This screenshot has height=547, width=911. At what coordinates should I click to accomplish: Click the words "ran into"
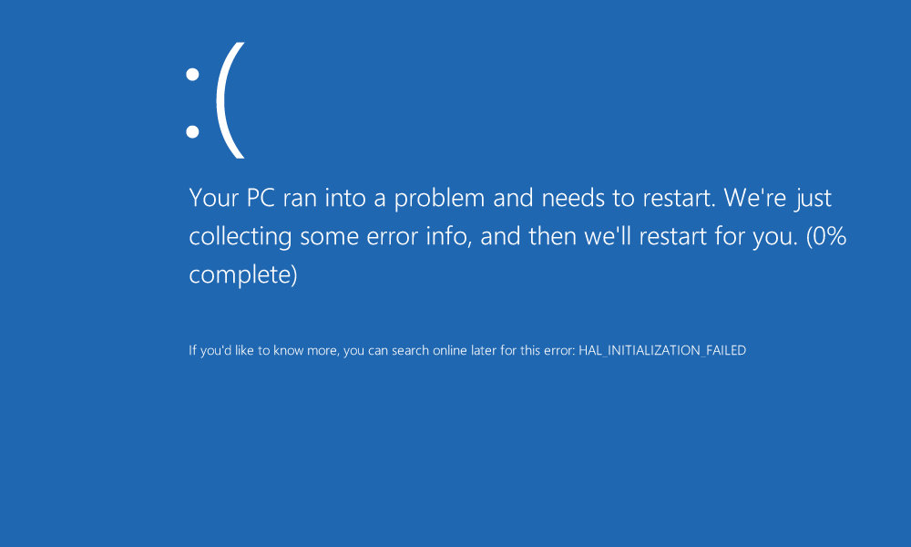point(330,198)
